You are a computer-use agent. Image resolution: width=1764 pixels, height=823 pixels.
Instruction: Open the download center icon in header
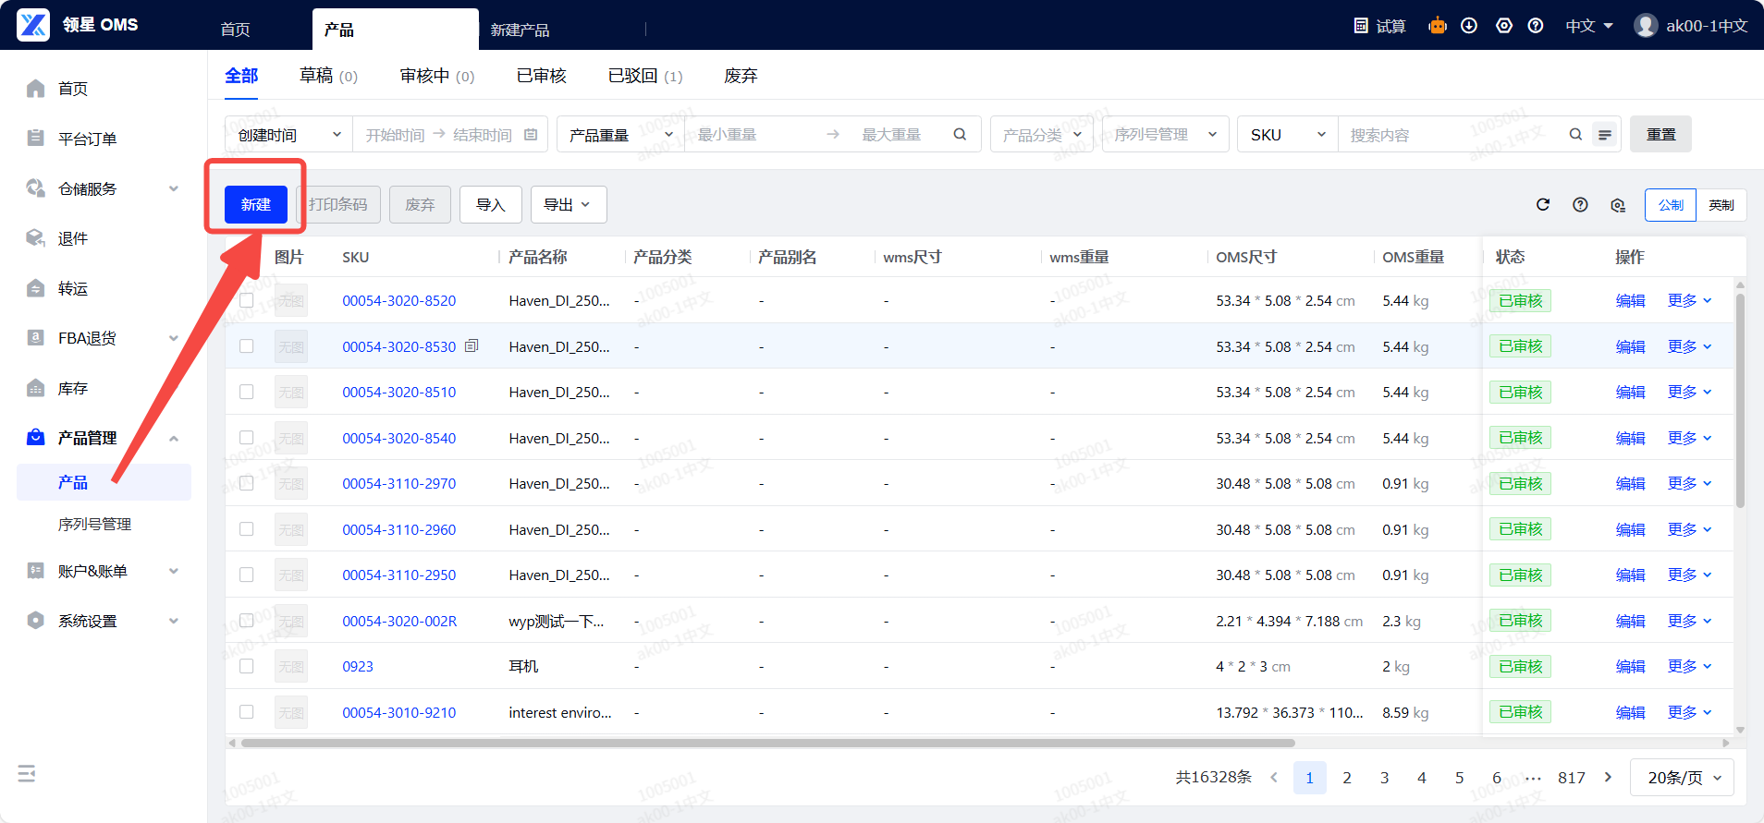1469,26
